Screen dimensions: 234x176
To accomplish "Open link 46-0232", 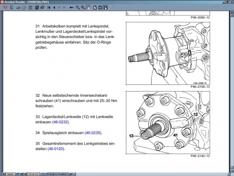I will (x=60, y=122).
